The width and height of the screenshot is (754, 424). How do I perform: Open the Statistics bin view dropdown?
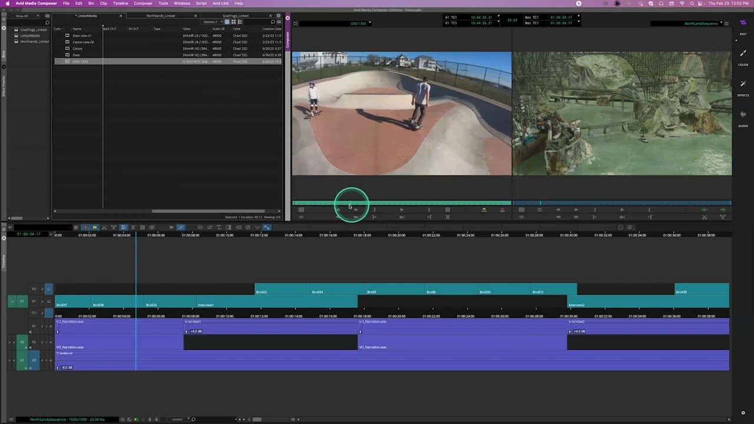tap(212, 22)
